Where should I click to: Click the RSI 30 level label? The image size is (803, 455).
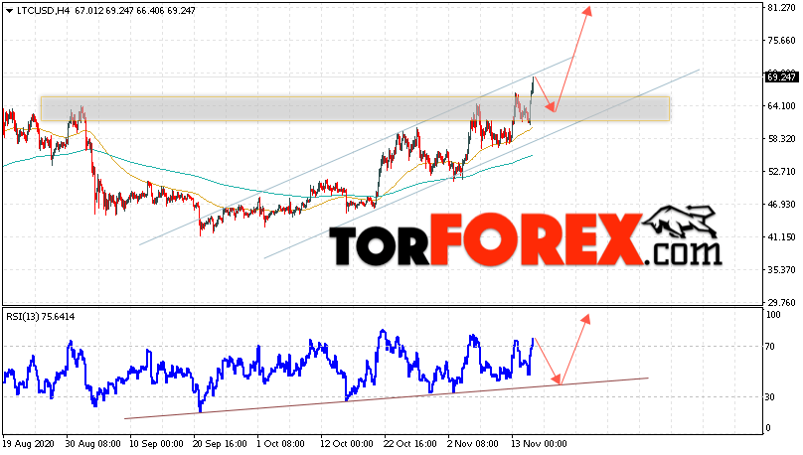pos(769,396)
